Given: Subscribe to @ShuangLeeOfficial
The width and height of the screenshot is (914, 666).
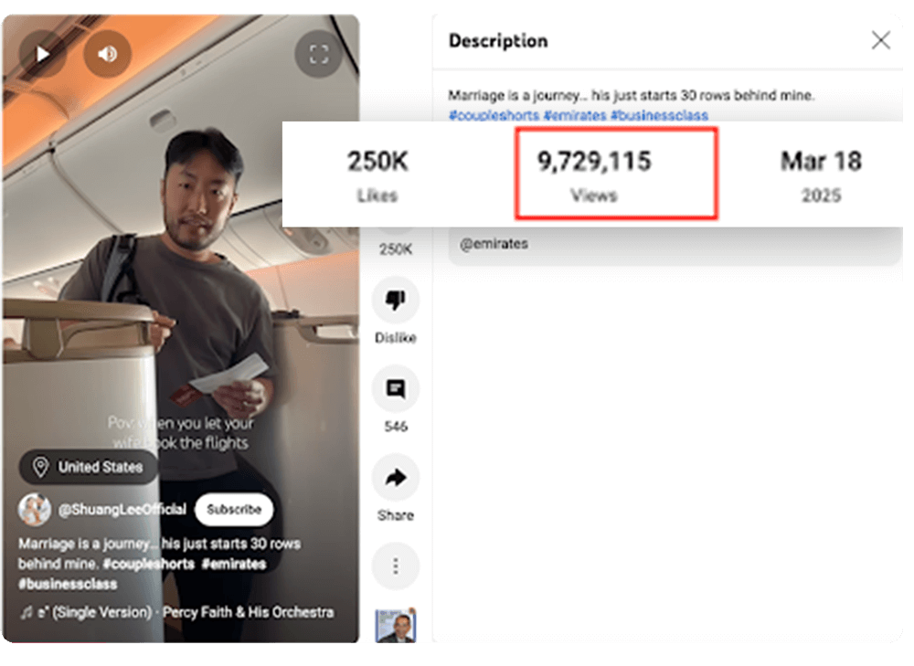Looking at the screenshot, I should click(234, 510).
